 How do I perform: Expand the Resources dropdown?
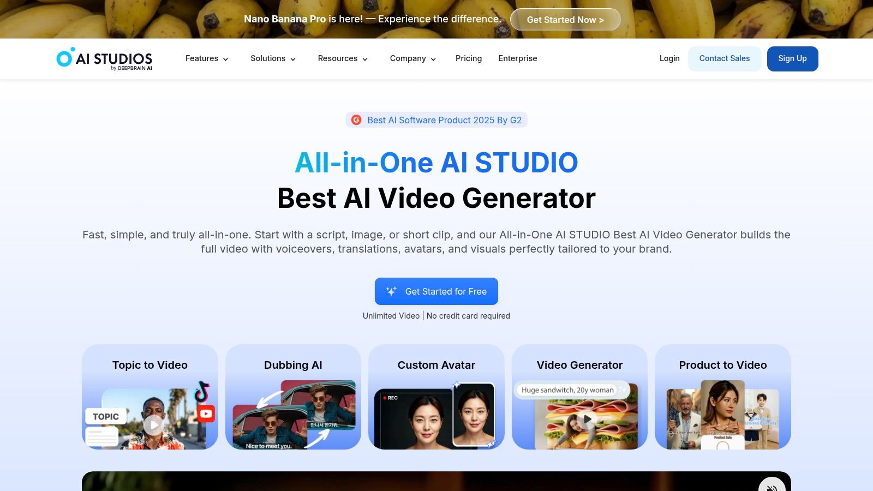click(x=343, y=58)
